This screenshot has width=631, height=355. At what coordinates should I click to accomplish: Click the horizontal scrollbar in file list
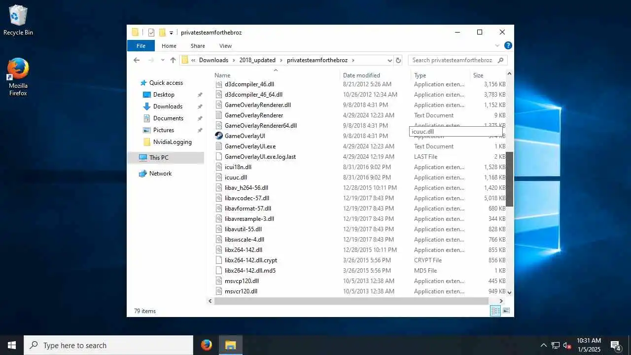point(351,301)
